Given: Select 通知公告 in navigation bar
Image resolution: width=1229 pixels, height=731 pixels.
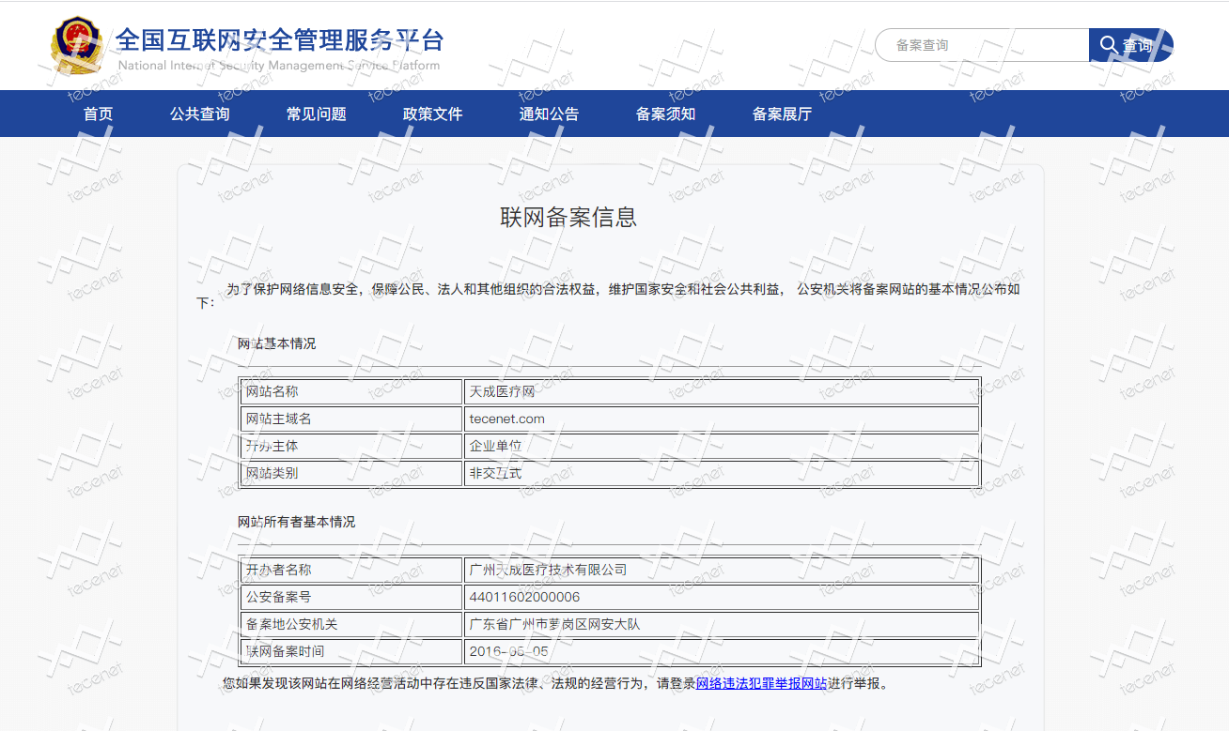Looking at the screenshot, I should [x=549, y=114].
